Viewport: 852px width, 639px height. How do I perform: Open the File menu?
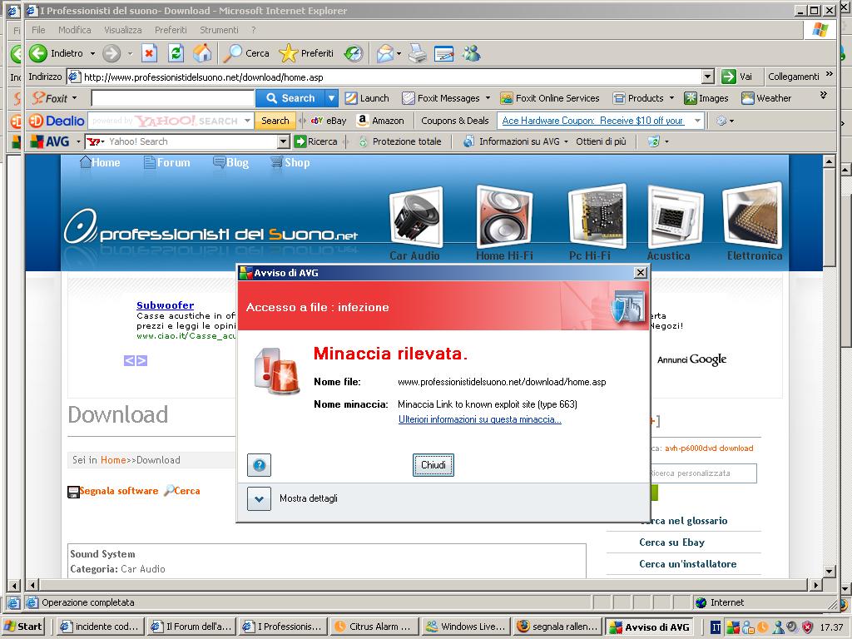[x=38, y=30]
